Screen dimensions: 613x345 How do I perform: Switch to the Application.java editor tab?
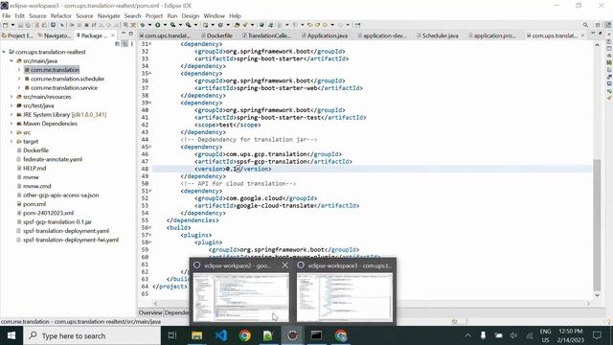coord(325,35)
